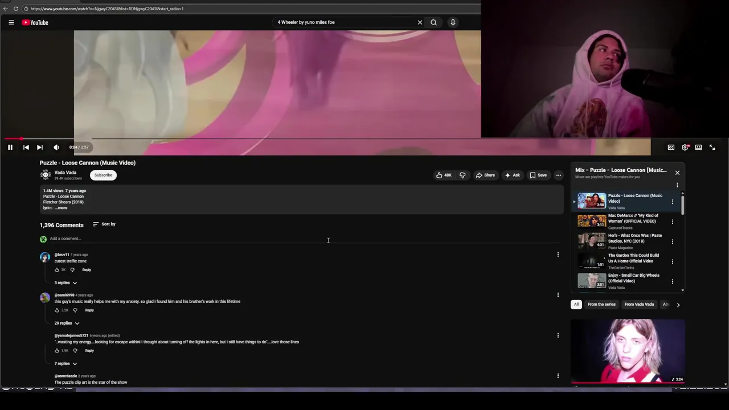Open options for Her's playlist item
Viewport: 729px width, 410px height.
click(x=673, y=241)
